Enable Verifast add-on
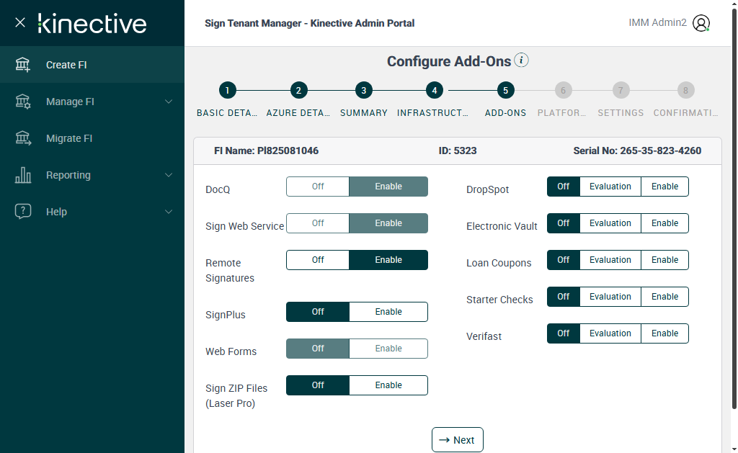Image resolution: width=738 pixels, height=453 pixels. click(x=664, y=333)
